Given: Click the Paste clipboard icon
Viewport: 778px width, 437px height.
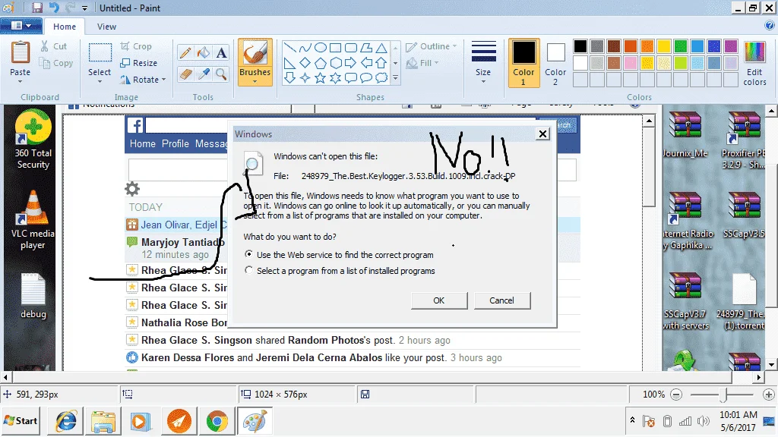Looking at the screenshot, I should (21, 52).
